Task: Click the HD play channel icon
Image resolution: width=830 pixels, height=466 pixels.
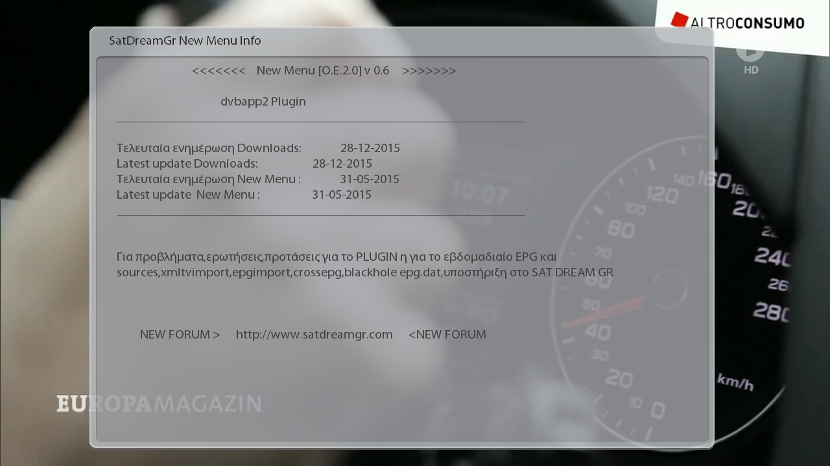Action: tap(750, 52)
